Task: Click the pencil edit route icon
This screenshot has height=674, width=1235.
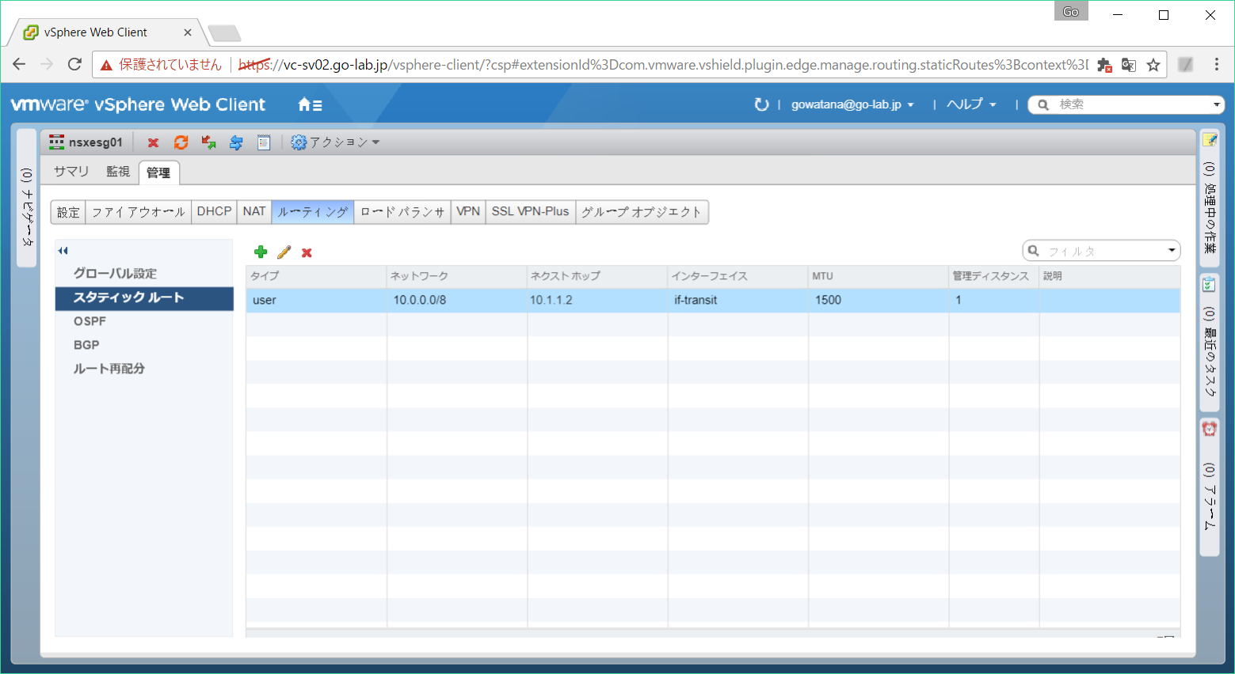Action: point(284,252)
